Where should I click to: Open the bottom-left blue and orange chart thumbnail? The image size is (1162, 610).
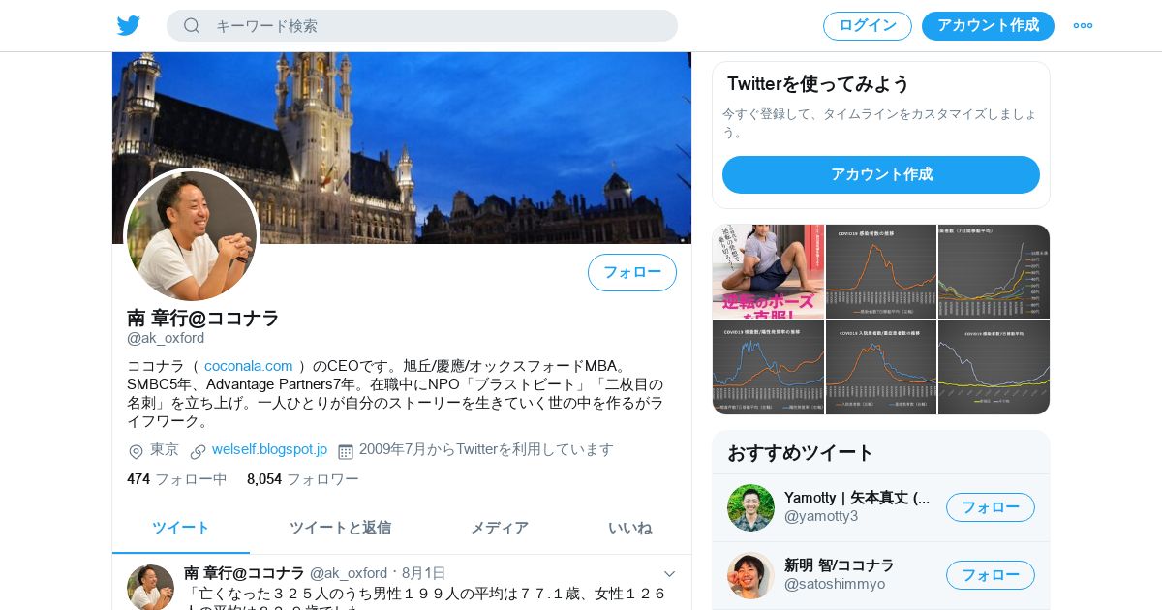pos(768,367)
